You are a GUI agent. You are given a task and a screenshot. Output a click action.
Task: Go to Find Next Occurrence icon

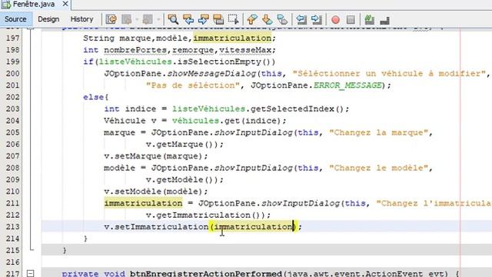[203, 19]
